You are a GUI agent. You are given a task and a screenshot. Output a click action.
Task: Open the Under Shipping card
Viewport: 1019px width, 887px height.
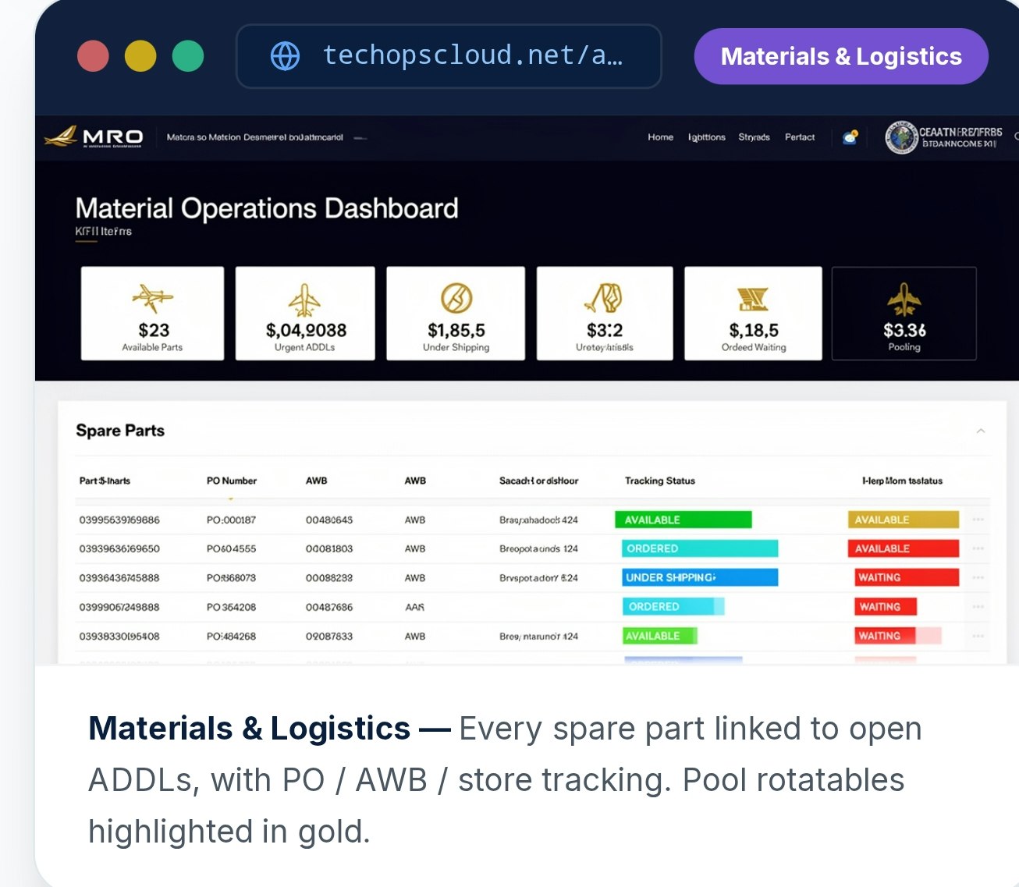point(456,314)
